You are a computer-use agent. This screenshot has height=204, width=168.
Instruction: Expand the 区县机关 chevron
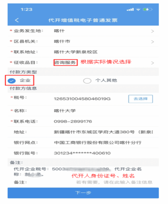153,42
